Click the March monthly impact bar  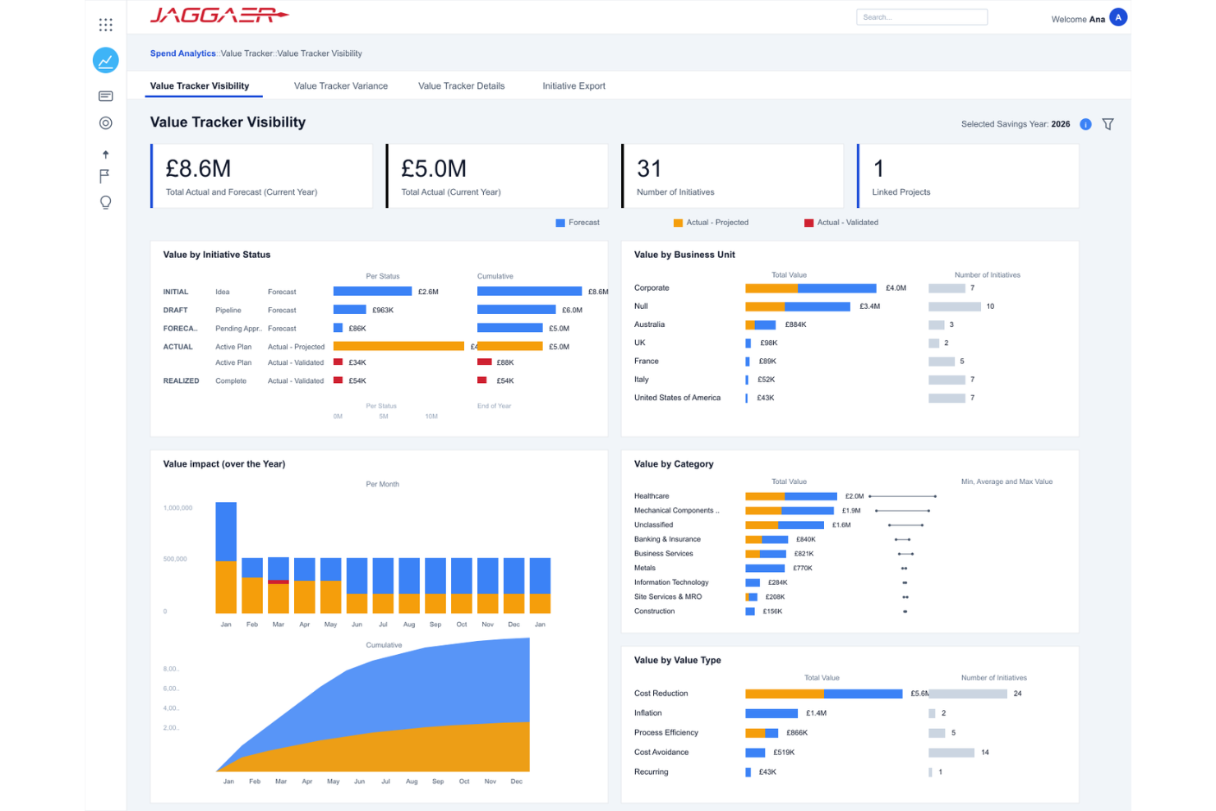[x=279, y=585]
